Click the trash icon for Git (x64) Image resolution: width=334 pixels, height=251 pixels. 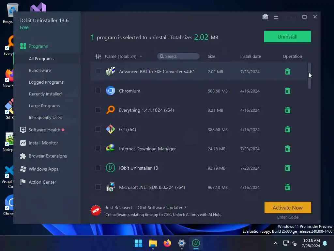288,129
